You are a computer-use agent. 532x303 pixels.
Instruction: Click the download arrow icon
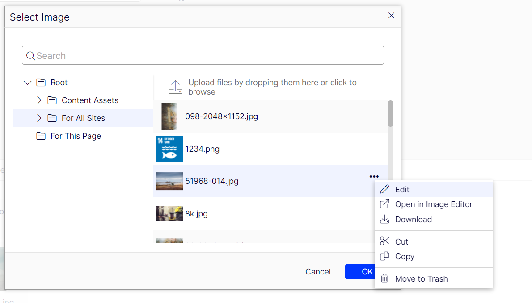[384, 219]
